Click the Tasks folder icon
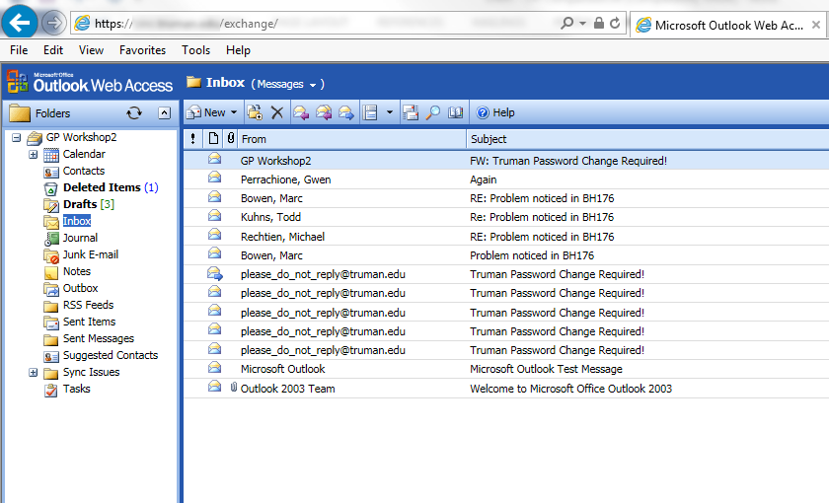 pos(51,390)
